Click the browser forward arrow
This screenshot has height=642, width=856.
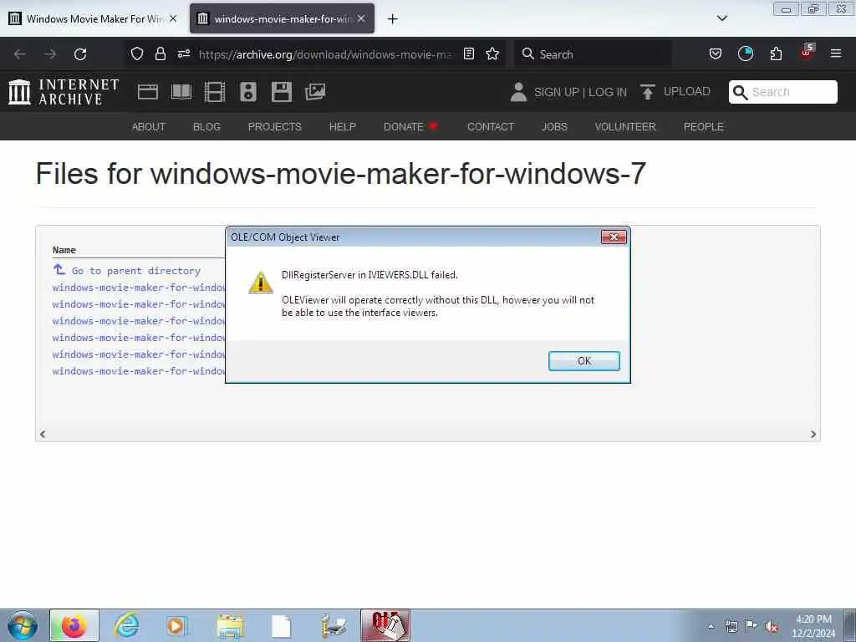pos(50,54)
